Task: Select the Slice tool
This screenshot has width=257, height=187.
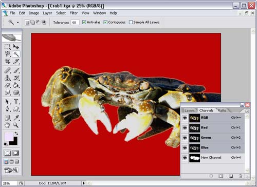Action: click(x=16, y=61)
